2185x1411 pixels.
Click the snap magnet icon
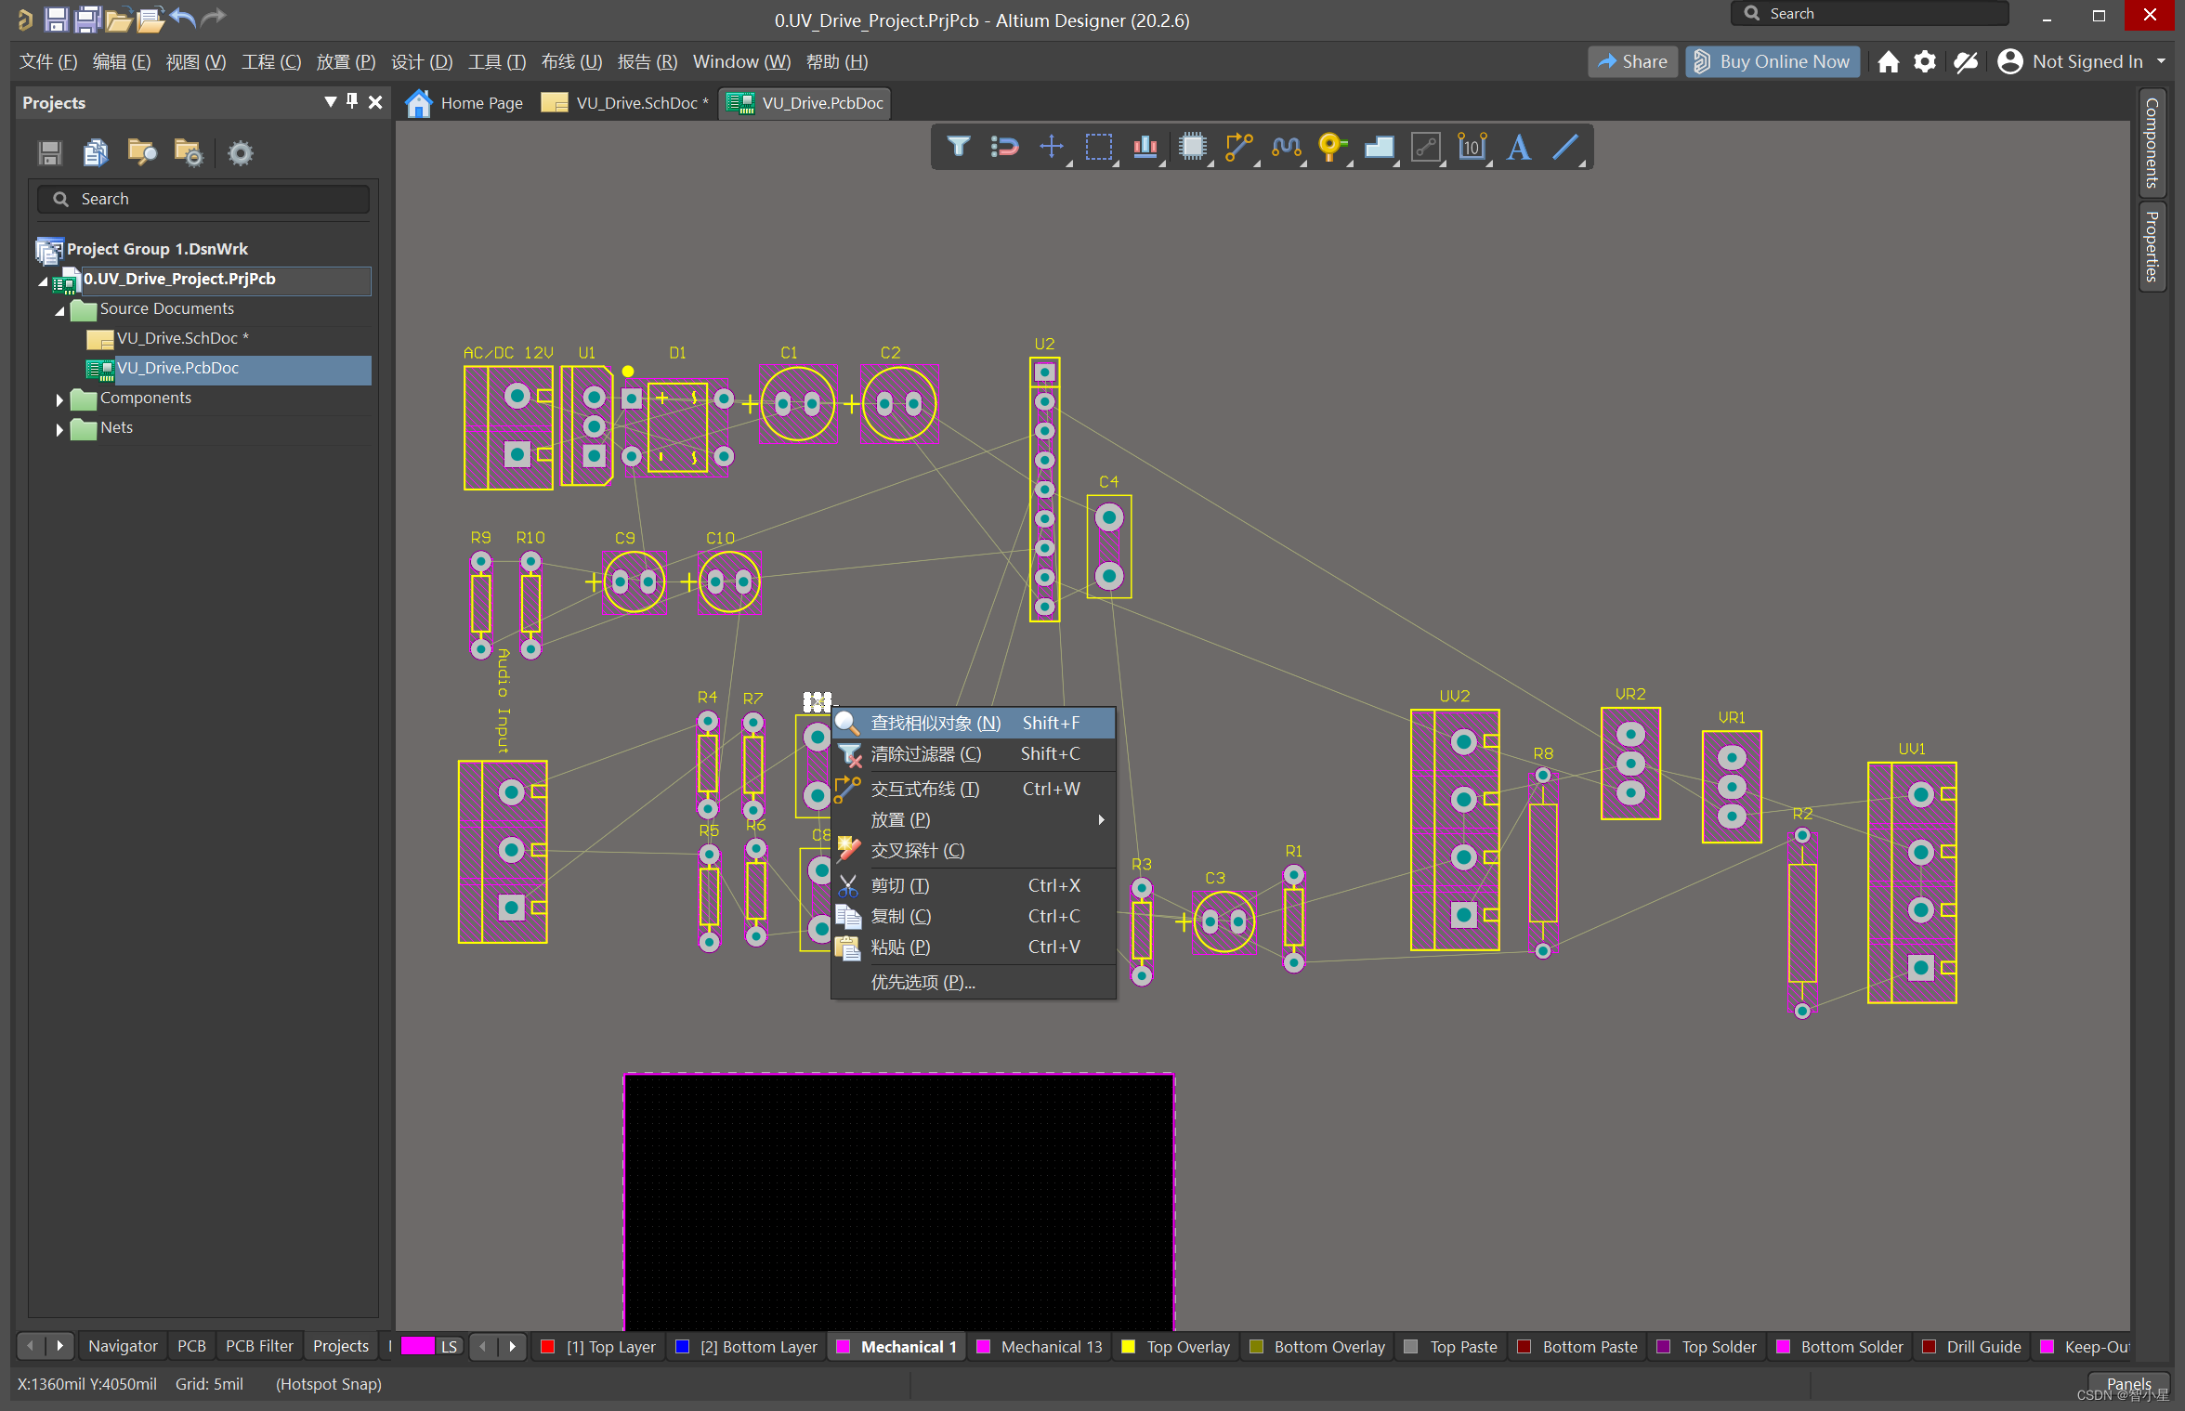point(1004,147)
